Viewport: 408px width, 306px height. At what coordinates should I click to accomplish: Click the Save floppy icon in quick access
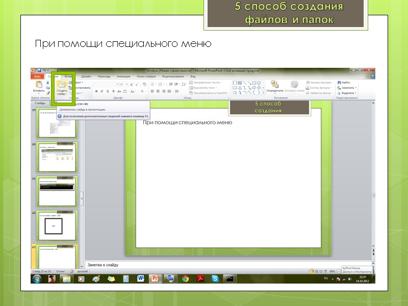[39, 70]
